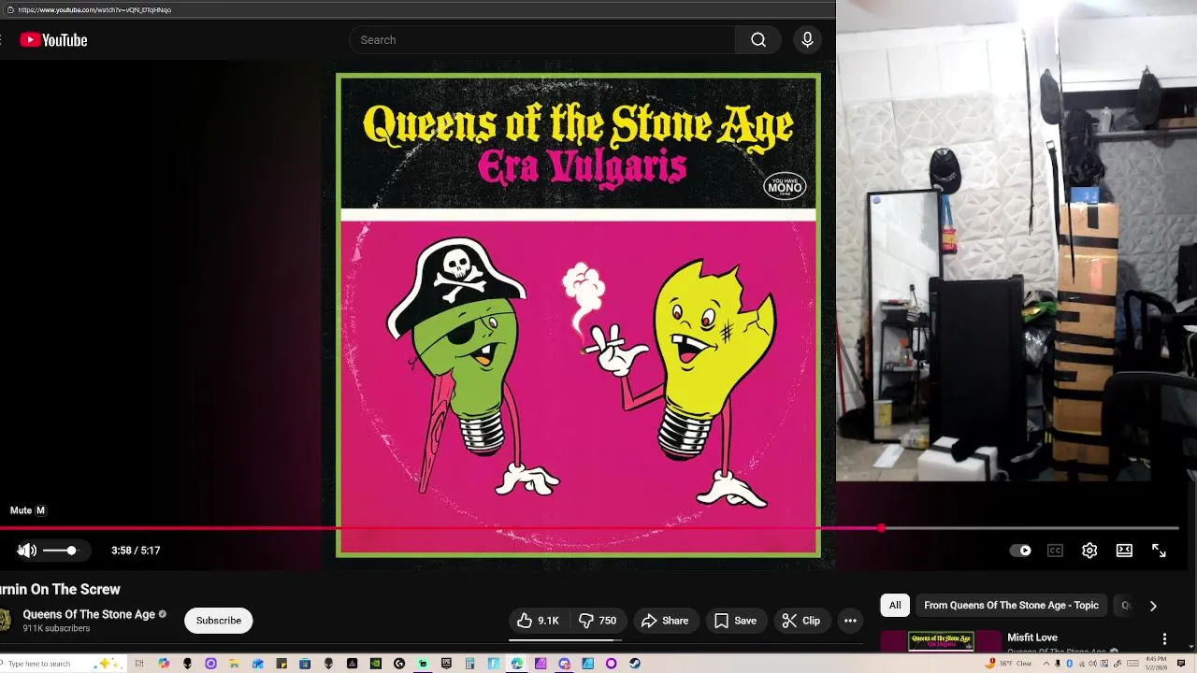Viewport: 1197px width, 673px height.
Task: Like the video (9.1K thumbs up)
Action: pyautogui.click(x=538, y=621)
